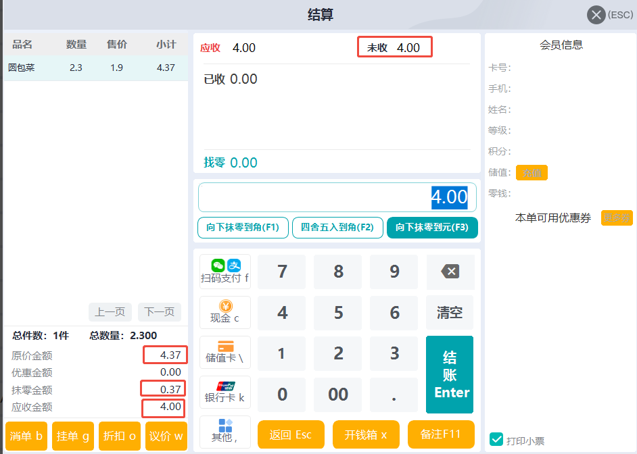This screenshot has width=637, height=454.
Task: Select the 圆包菜 item row
Action: coord(95,68)
